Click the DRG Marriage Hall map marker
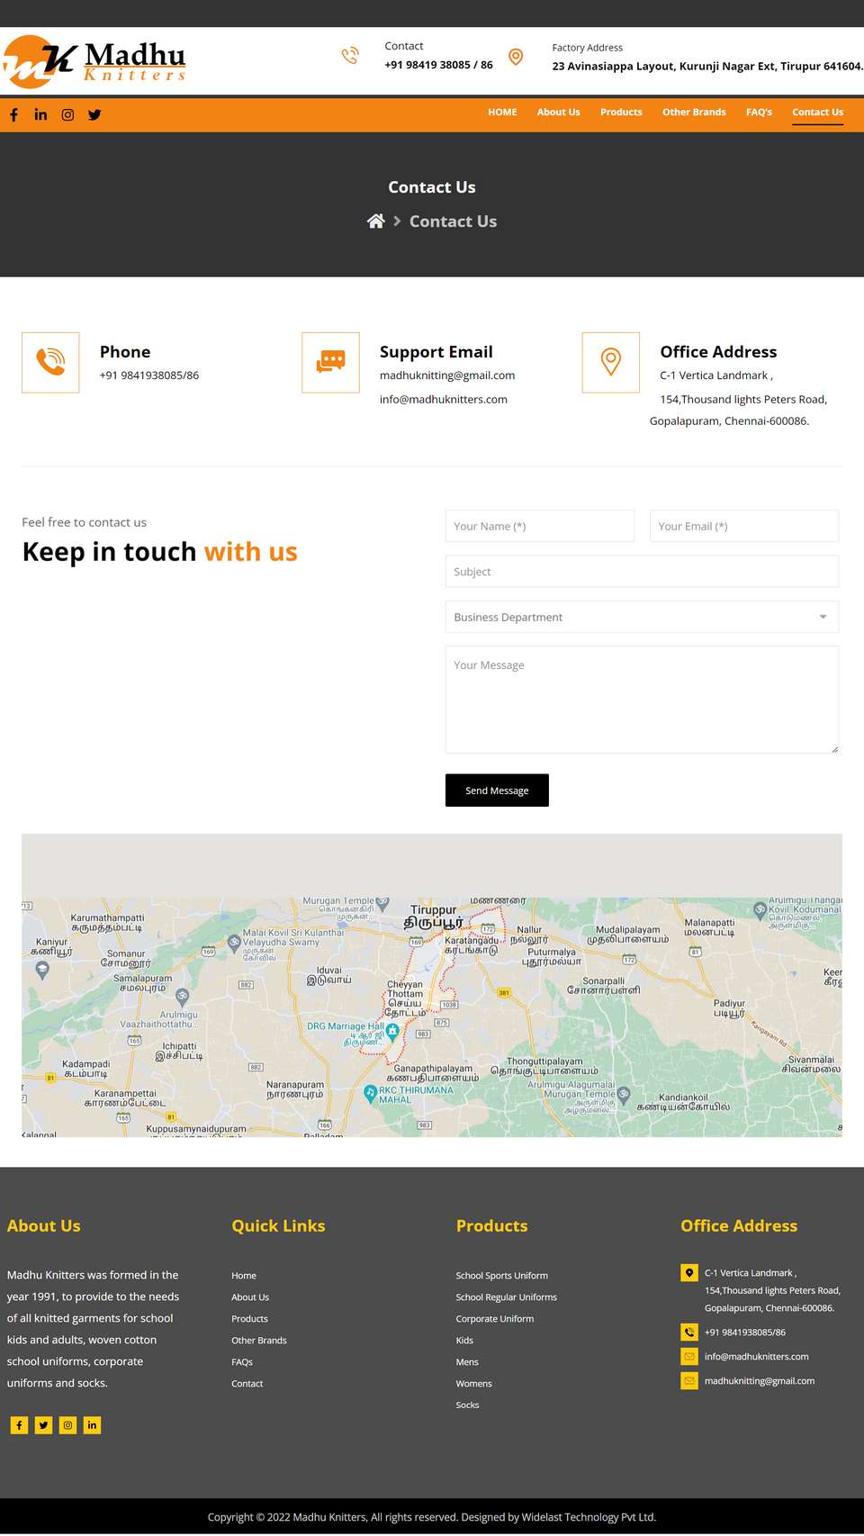Image resolution: width=864 pixels, height=1536 pixels. [392, 1032]
